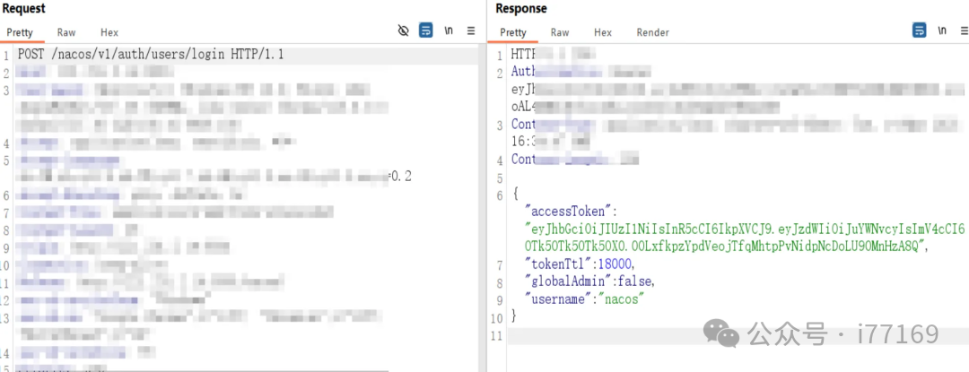Viewport: 969px width, 372px height.
Task: Switch to the Render tab in Response
Action: (652, 32)
